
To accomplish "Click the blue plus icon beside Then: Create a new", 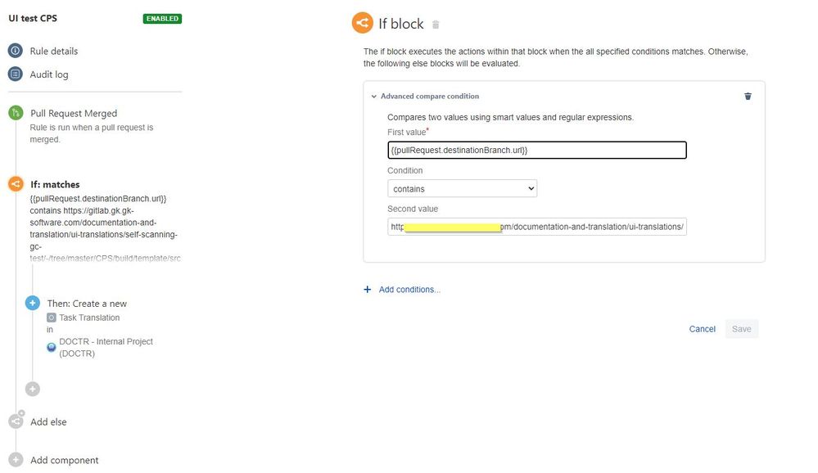I will [x=33, y=303].
